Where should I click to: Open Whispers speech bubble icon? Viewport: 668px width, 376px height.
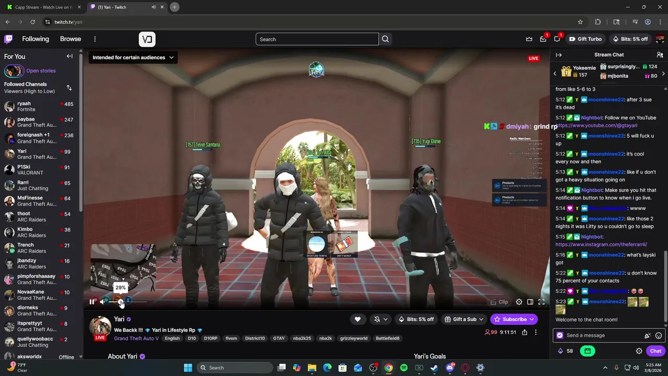coord(557,39)
